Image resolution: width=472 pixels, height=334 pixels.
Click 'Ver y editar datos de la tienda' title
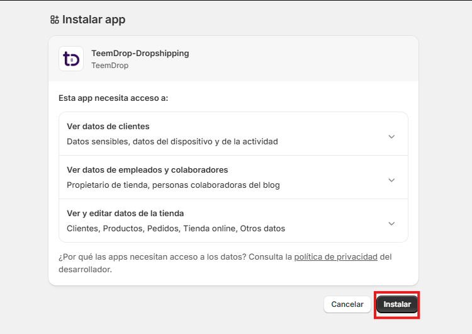pos(125,213)
